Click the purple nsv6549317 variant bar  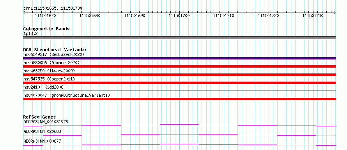tap(179, 58)
